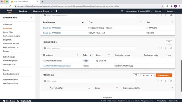Go back in browser history
This screenshot has width=182, height=102.
(2, 6)
